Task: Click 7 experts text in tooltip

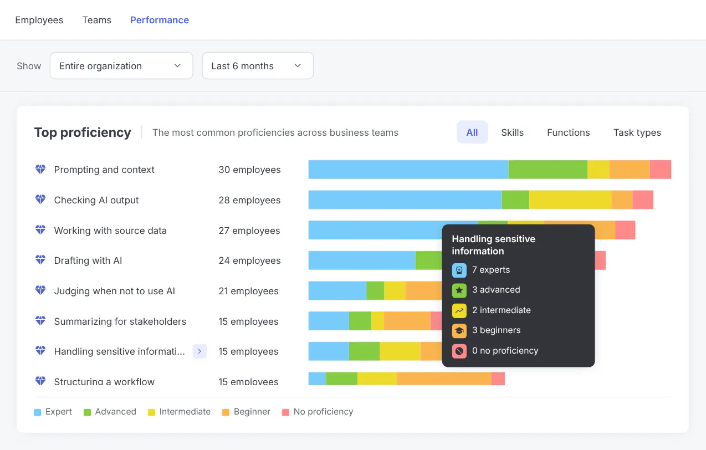Action: (x=491, y=270)
